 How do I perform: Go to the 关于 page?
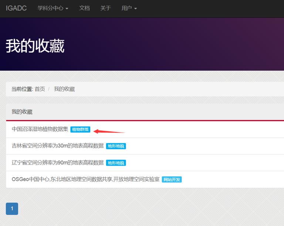click(x=105, y=8)
